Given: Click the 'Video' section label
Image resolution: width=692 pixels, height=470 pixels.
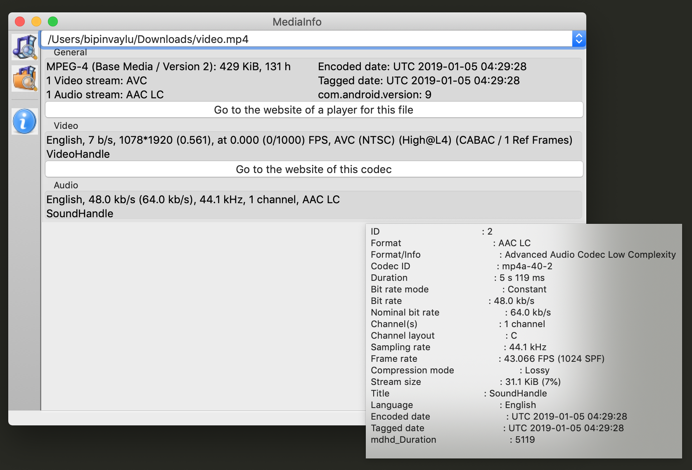Looking at the screenshot, I should 66,126.
